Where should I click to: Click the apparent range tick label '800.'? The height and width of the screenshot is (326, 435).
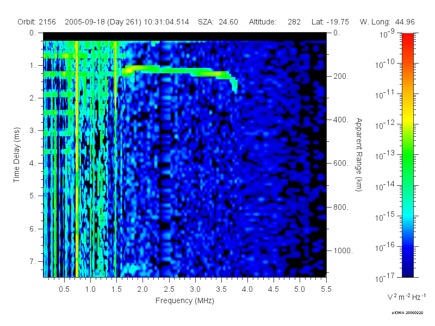[341, 207]
